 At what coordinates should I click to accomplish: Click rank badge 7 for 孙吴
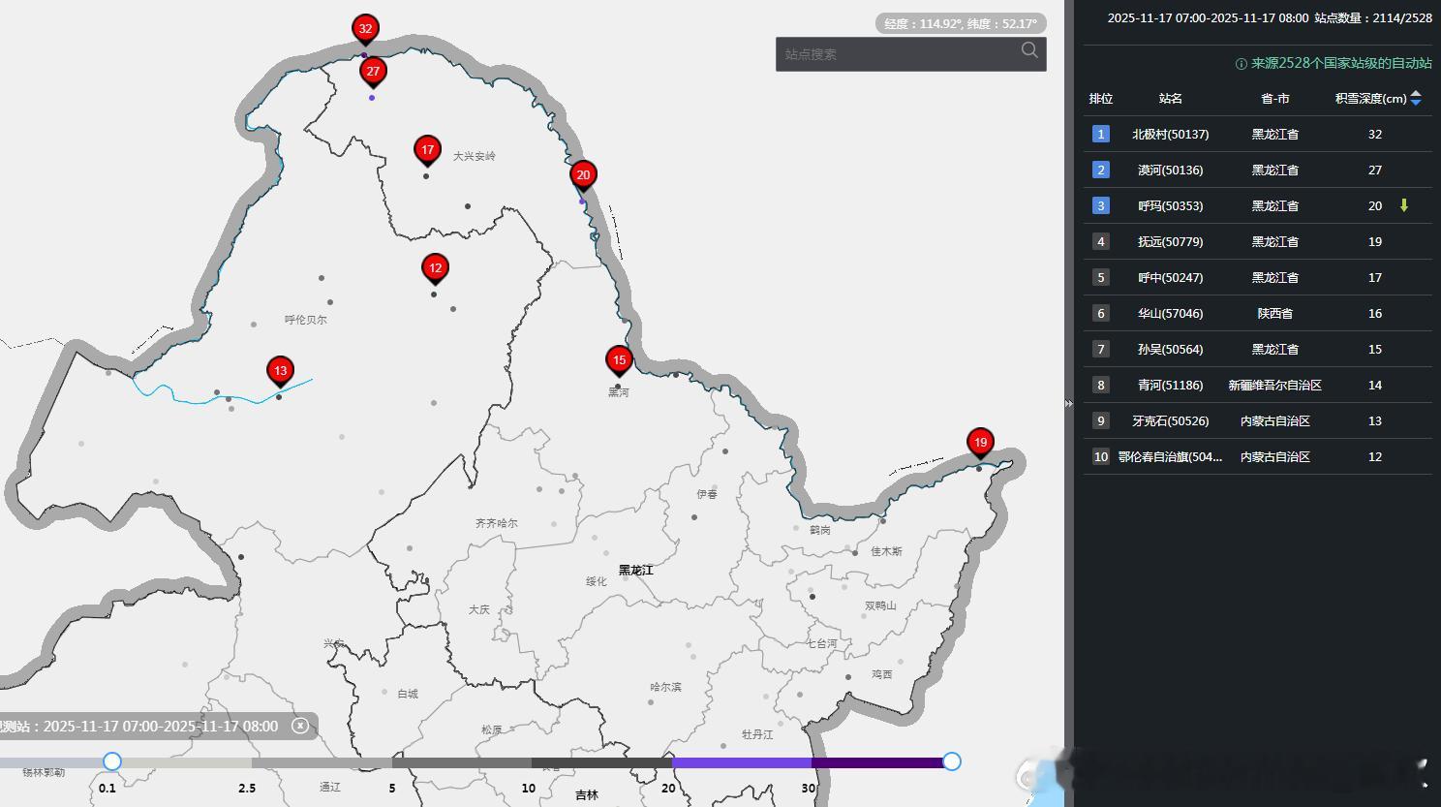pyautogui.click(x=1100, y=349)
